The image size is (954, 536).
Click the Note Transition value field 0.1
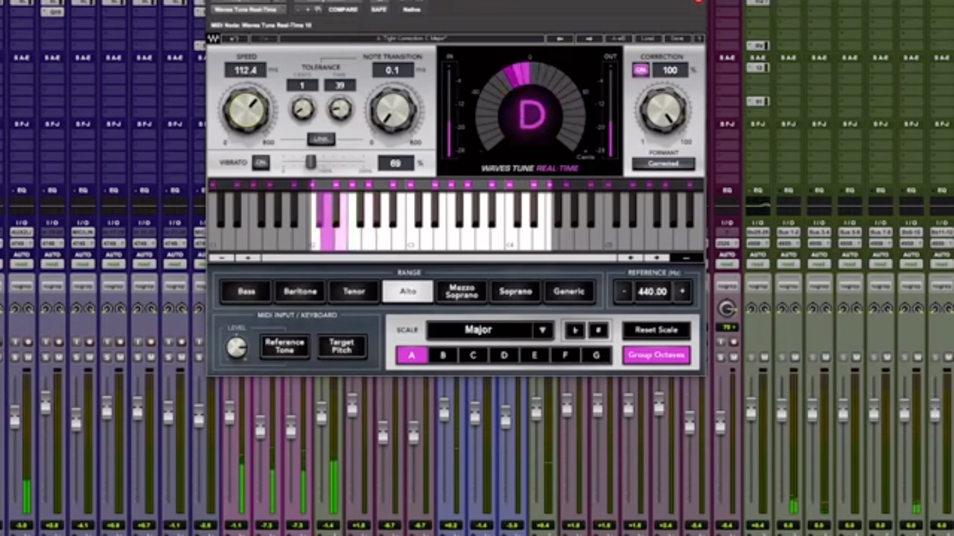point(393,70)
